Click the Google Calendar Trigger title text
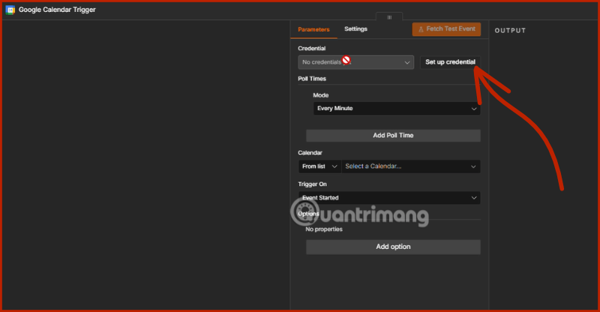 point(57,10)
